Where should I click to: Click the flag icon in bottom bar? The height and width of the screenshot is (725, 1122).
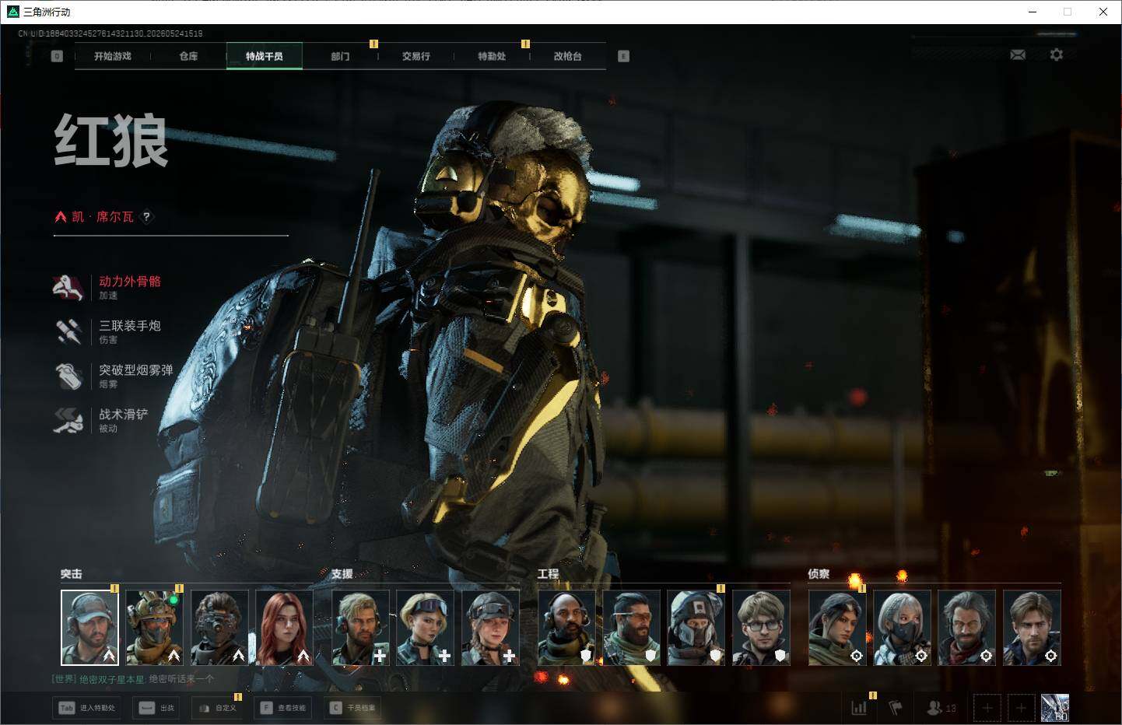tap(896, 708)
